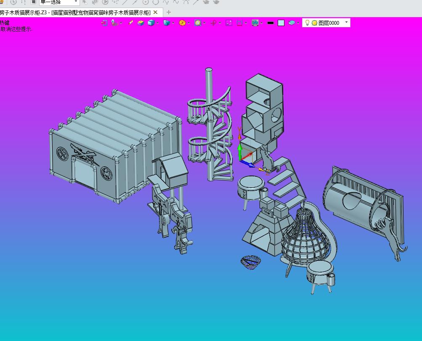The width and height of the screenshot is (422, 341).
Task: Toggle the yellow circle layer status
Action: tap(314, 23)
